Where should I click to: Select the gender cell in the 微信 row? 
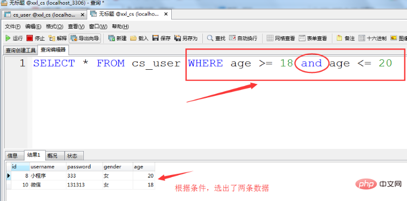click(118, 185)
